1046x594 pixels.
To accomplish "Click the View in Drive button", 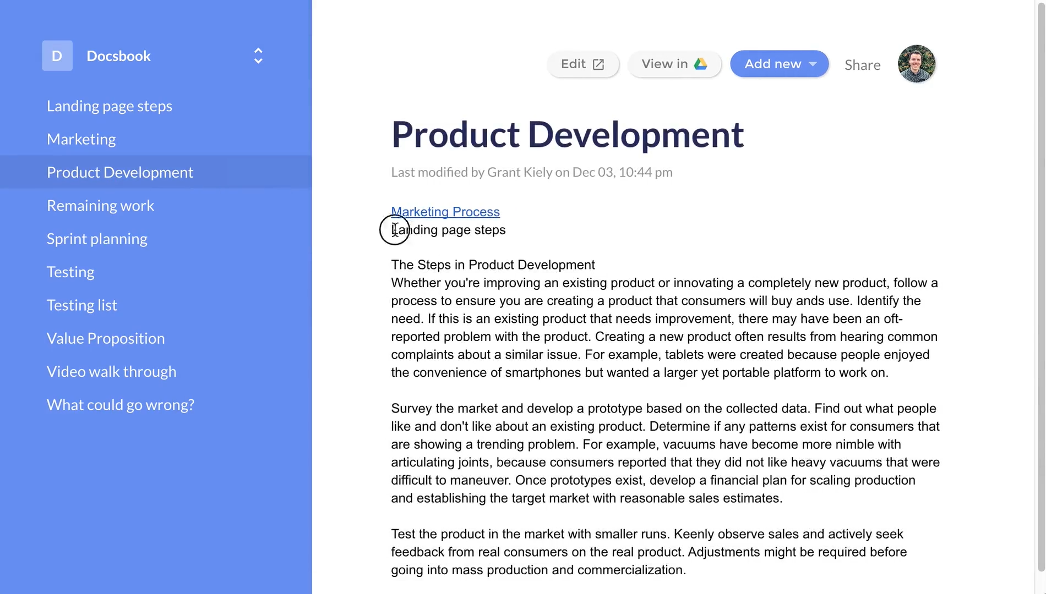I will (674, 64).
